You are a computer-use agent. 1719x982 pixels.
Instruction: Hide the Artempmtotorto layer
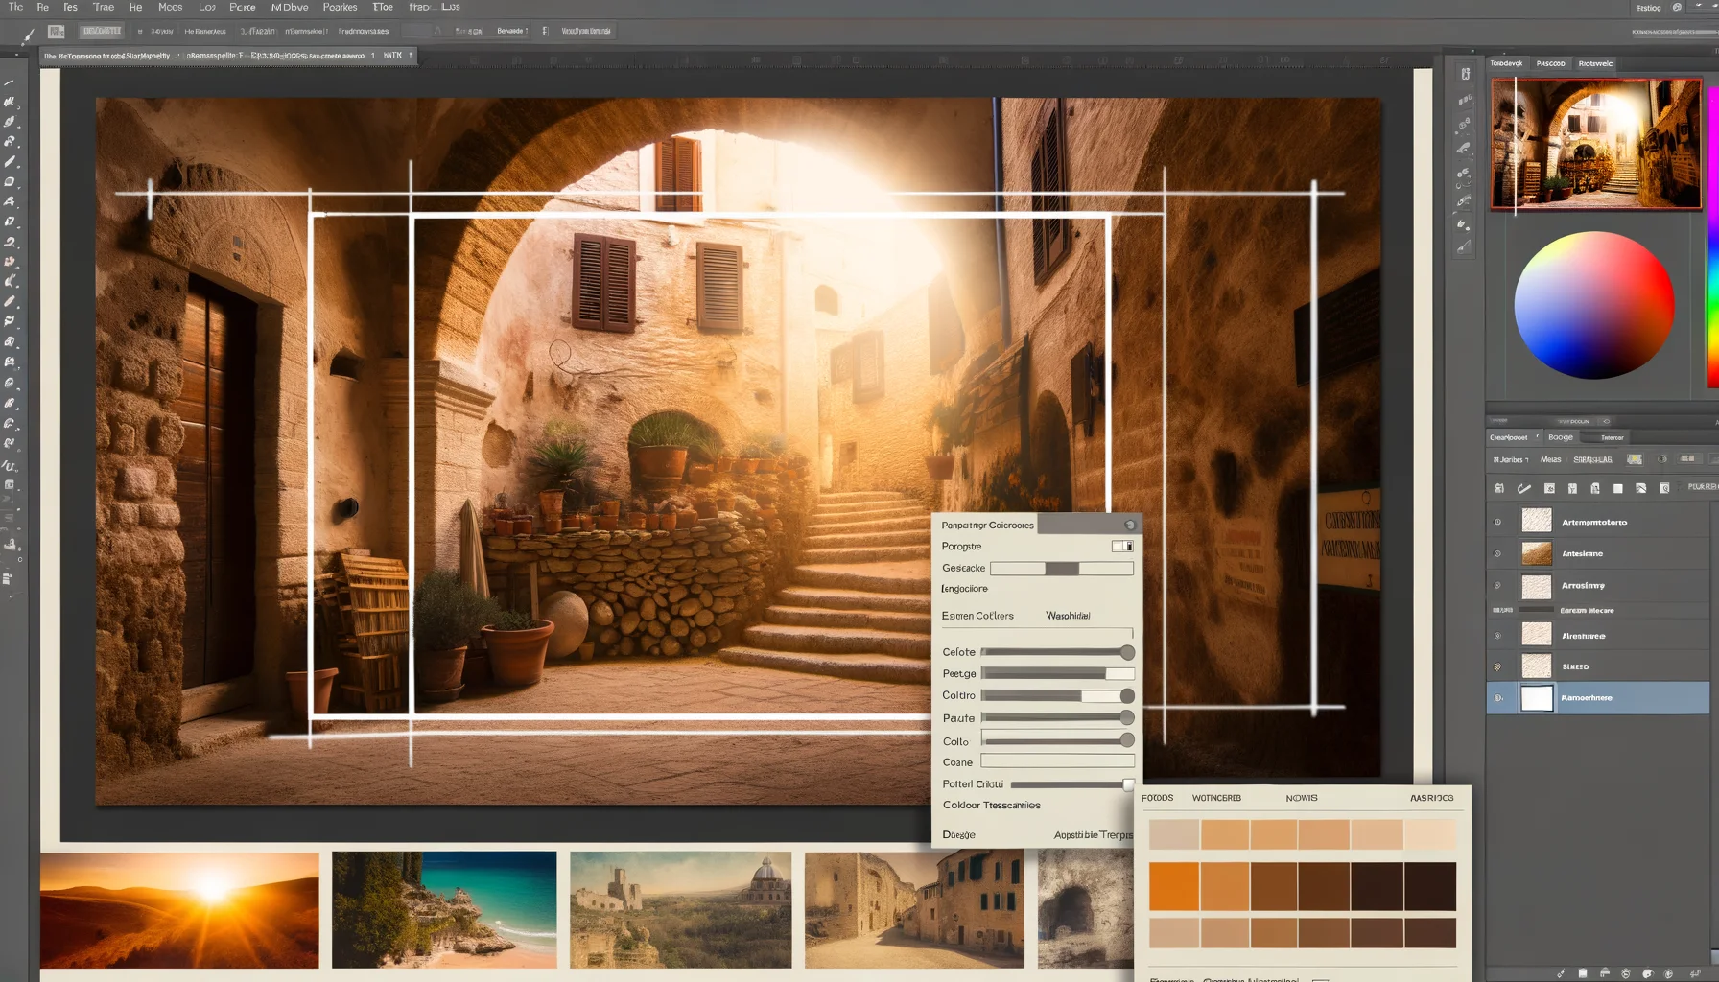pos(1497,522)
